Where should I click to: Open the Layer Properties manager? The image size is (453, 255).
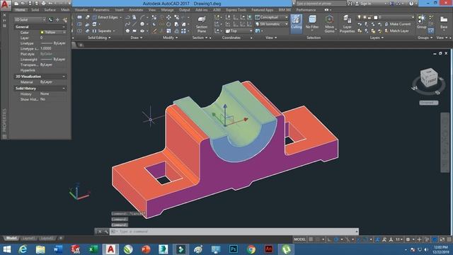click(347, 24)
